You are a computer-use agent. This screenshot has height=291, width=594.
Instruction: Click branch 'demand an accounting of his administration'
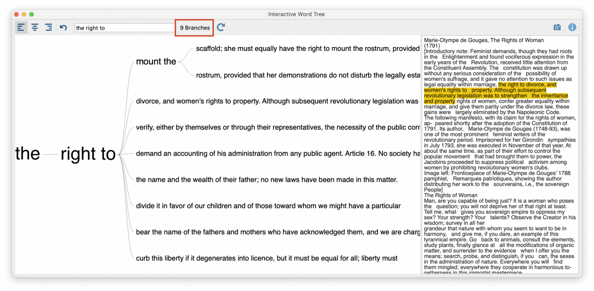tap(278, 154)
